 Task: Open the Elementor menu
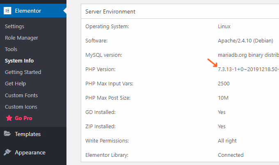33,11
